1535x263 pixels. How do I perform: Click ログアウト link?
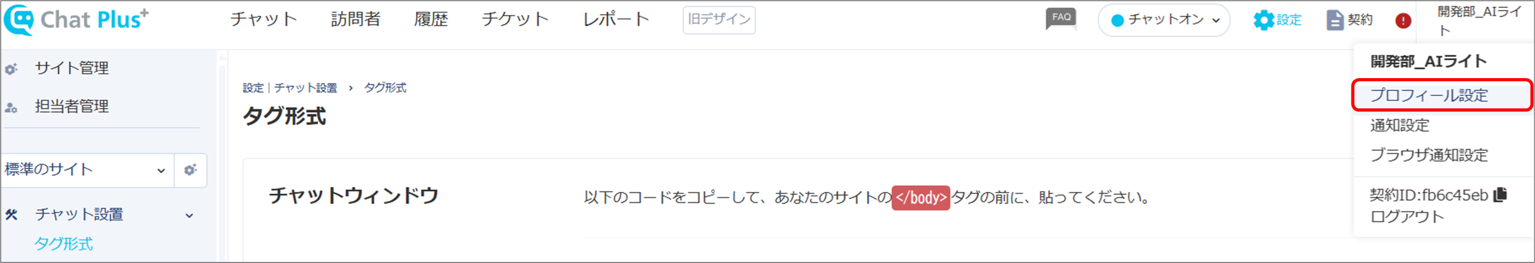coord(1407,217)
